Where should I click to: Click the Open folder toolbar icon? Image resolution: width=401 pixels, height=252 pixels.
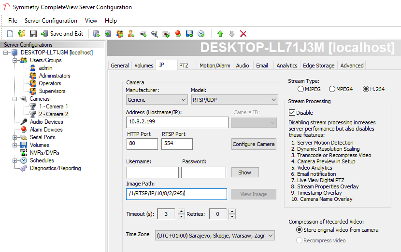[x=22, y=34]
